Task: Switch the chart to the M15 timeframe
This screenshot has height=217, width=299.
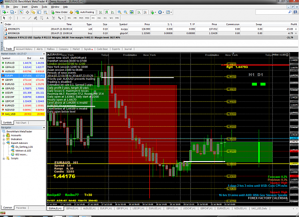Action: (x=81, y=18)
